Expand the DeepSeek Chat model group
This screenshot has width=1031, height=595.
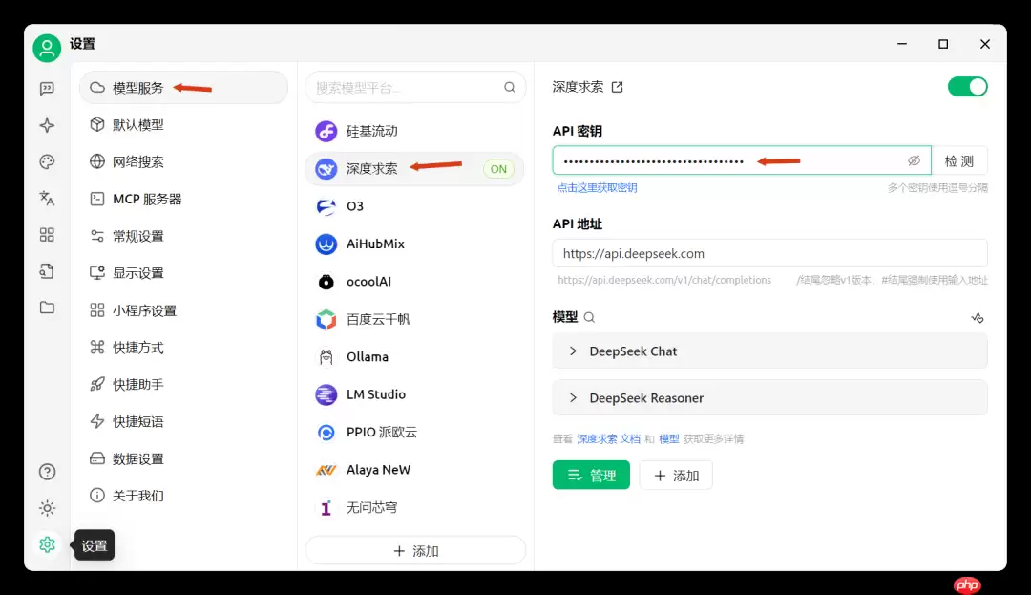pyautogui.click(x=769, y=351)
